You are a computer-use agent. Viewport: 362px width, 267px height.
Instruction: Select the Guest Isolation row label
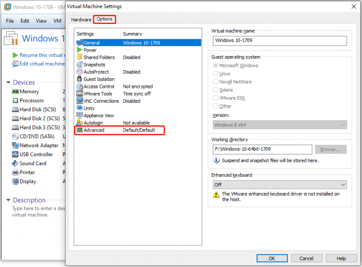coord(99,79)
